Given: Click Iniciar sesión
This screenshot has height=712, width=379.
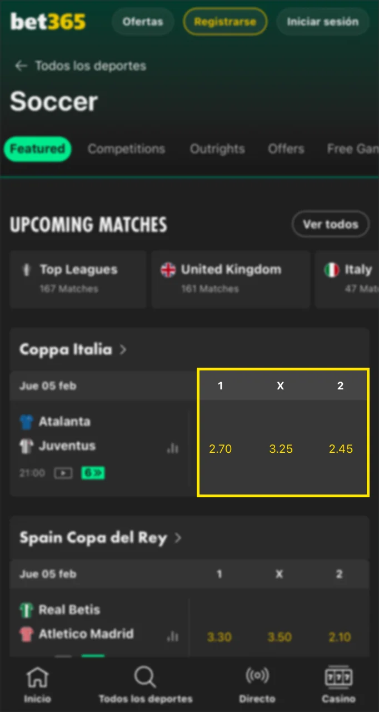Looking at the screenshot, I should click(x=322, y=22).
